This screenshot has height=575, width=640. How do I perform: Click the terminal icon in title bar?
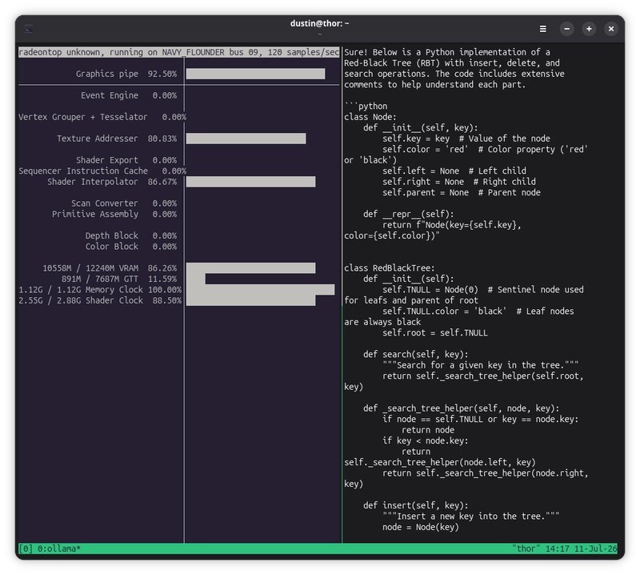(29, 29)
